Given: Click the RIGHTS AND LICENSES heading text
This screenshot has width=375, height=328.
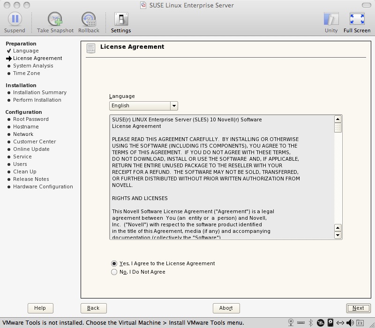Looking at the screenshot, I should 140,198.
